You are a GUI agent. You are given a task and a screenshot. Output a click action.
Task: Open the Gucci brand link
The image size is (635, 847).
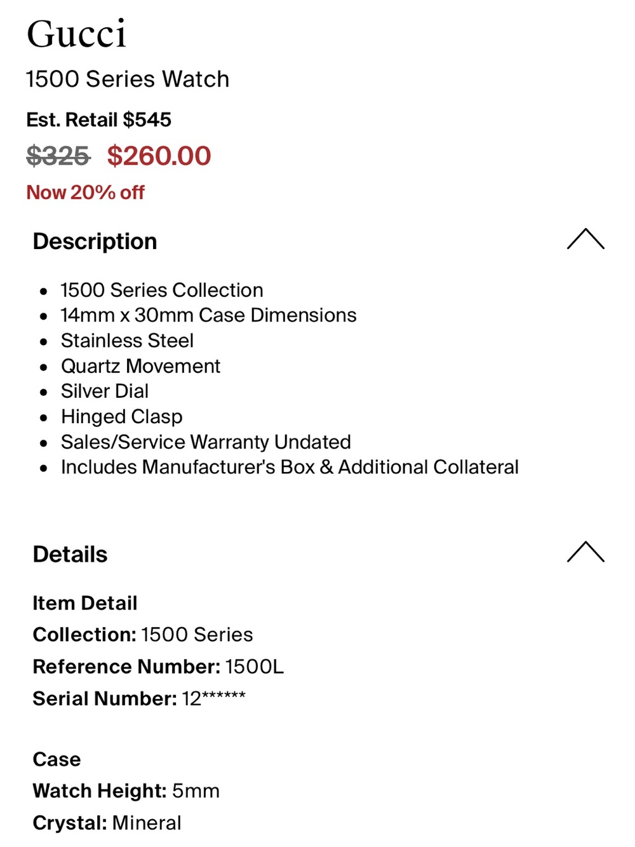click(x=76, y=34)
